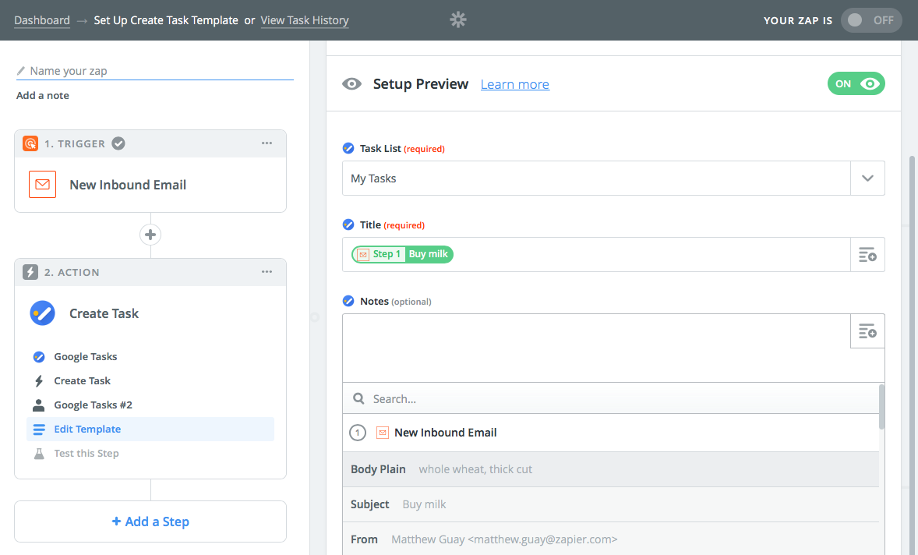The width and height of the screenshot is (918, 555).
Task: Open the insert-field picker for Notes
Action: [867, 331]
